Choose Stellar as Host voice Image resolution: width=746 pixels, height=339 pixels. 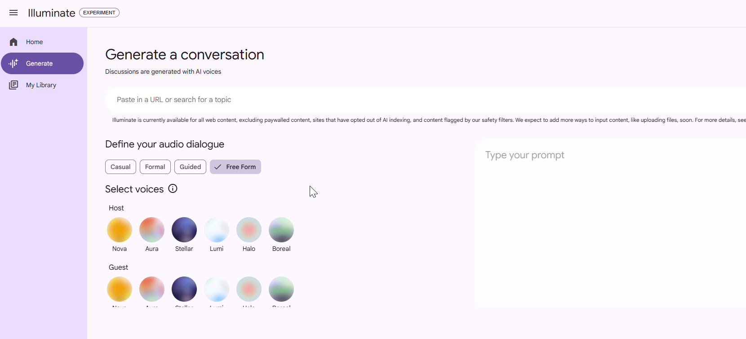click(184, 230)
